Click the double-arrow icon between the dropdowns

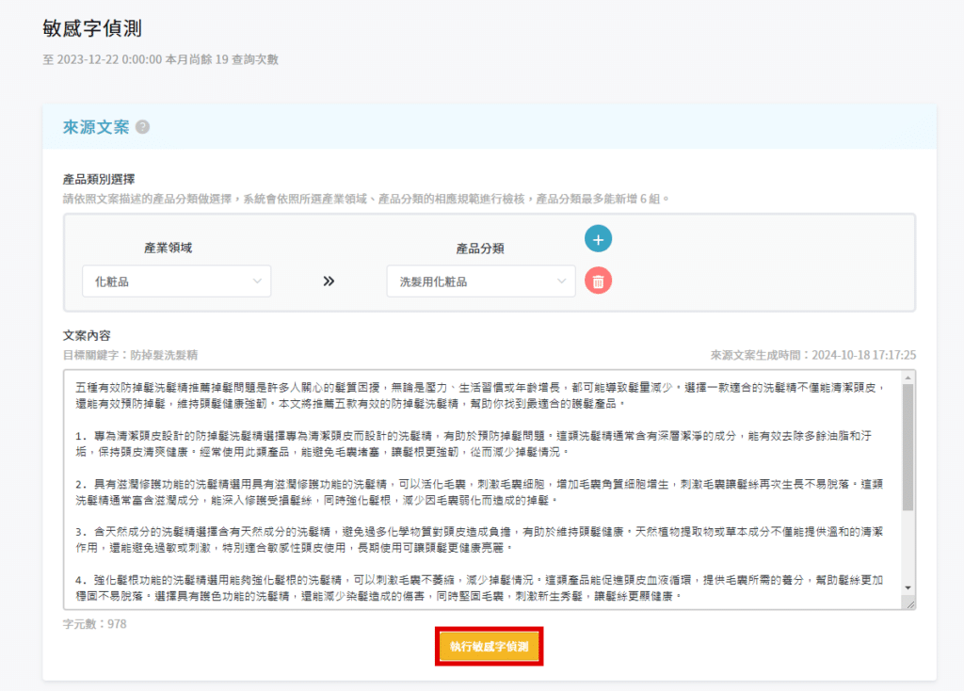pyautogui.click(x=329, y=281)
